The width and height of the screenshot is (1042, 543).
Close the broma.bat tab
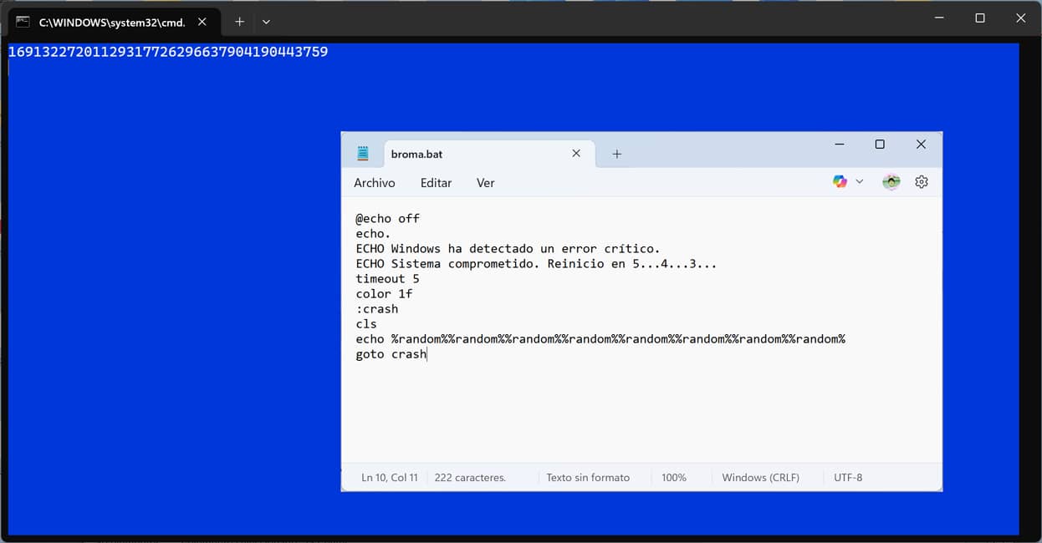pos(576,154)
